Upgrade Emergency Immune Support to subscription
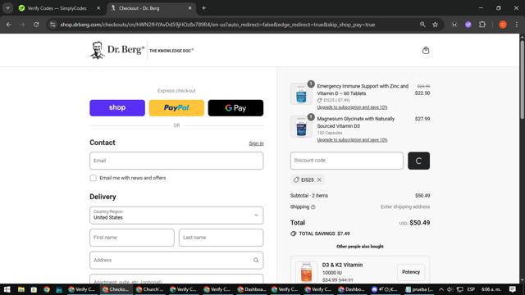The image size is (525, 295). click(352, 107)
